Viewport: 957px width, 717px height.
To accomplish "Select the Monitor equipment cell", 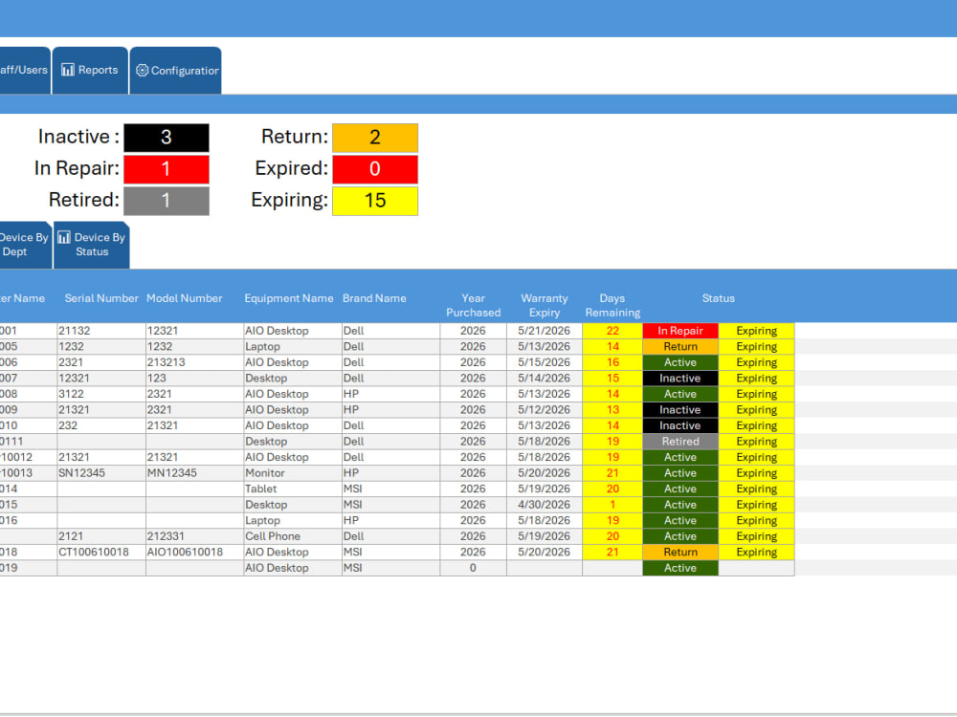I will (292, 473).
